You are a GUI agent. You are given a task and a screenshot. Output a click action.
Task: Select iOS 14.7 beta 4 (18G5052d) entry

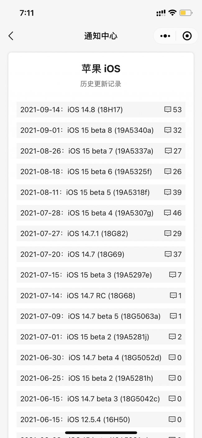click(x=91, y=358)
